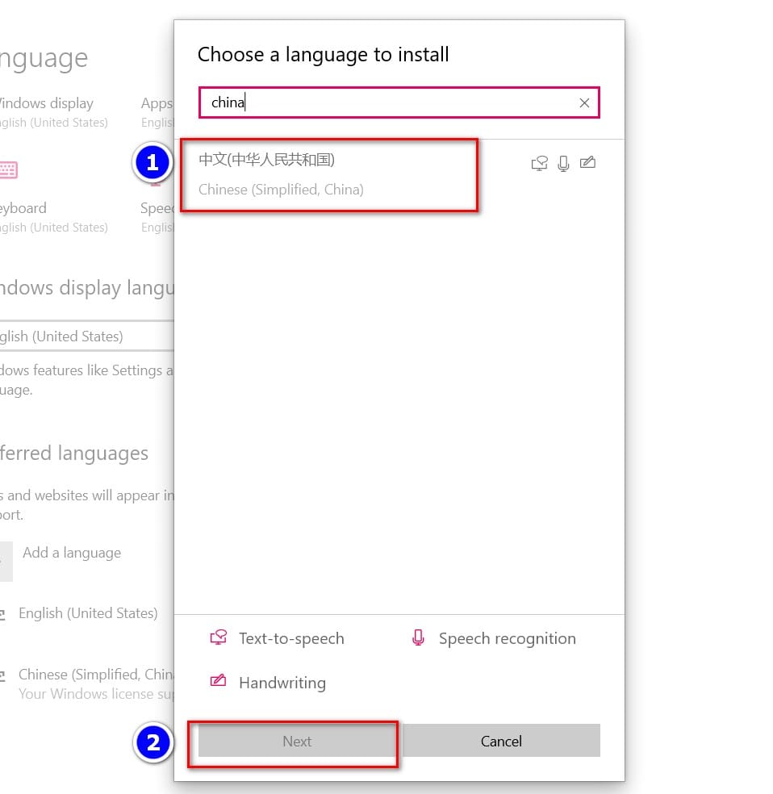Click the 'Speech recognition' legend label
Screen dimensions: 773x794
tap(508, 638)
